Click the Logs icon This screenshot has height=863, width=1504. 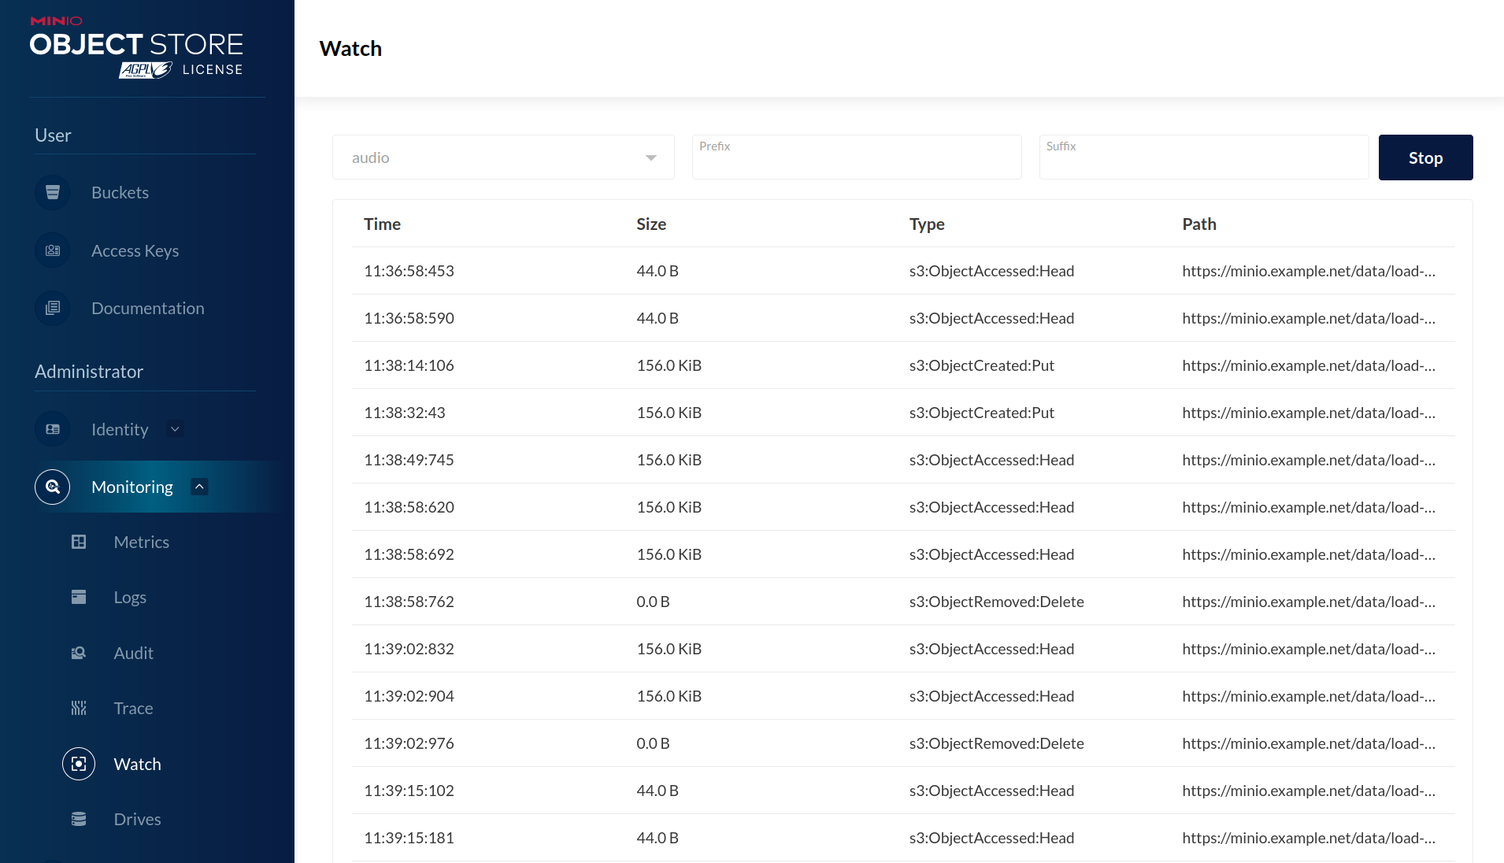pyautogui.click(x=79, y=597)
